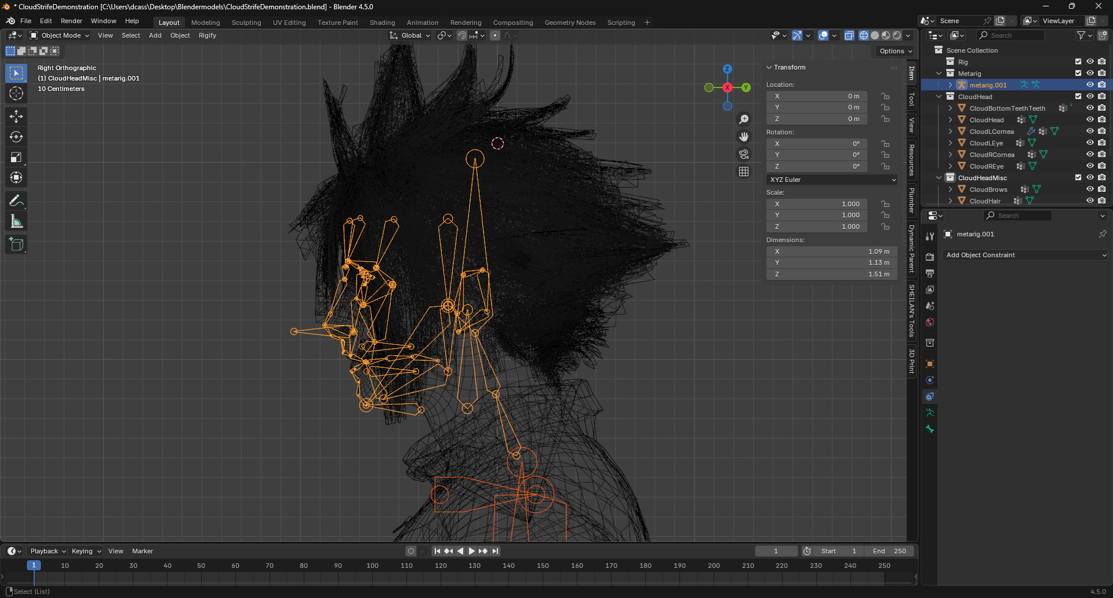Screen dimensions: 1113x598
Task: Collapse the Metarig collection in outliner
Action: [939, 74]
